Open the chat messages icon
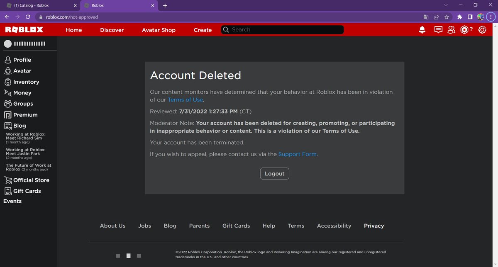The height and width of the screenshot is (267, 498). (438, 30)
